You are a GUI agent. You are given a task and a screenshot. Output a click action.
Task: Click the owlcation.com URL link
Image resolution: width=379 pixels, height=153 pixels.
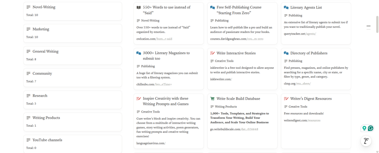coord(154,39)
